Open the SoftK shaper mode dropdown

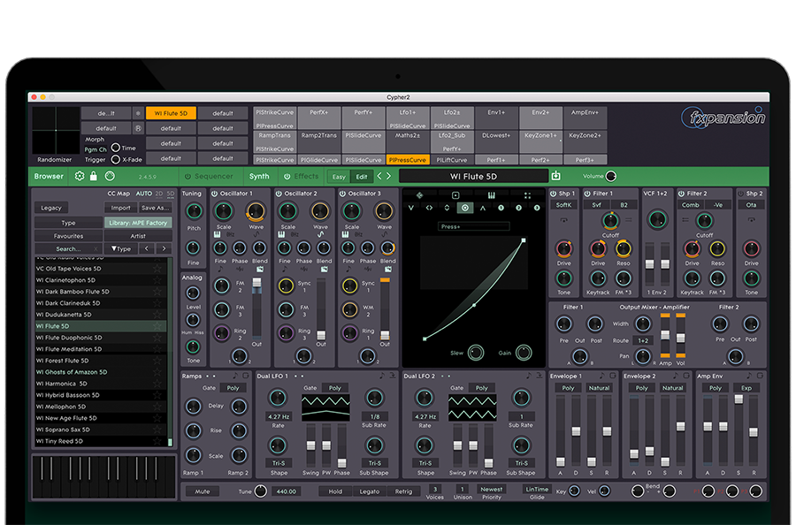(x=563, y=205)
